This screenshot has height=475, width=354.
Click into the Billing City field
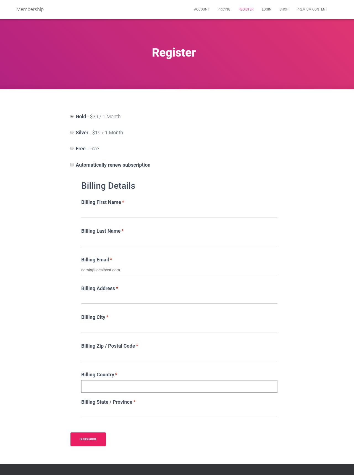(x=179, y=327)
